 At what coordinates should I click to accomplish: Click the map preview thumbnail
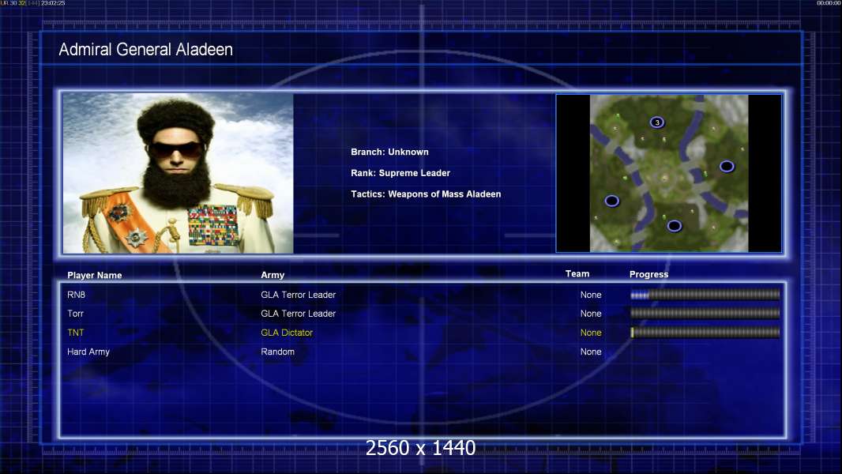(668, 173)
